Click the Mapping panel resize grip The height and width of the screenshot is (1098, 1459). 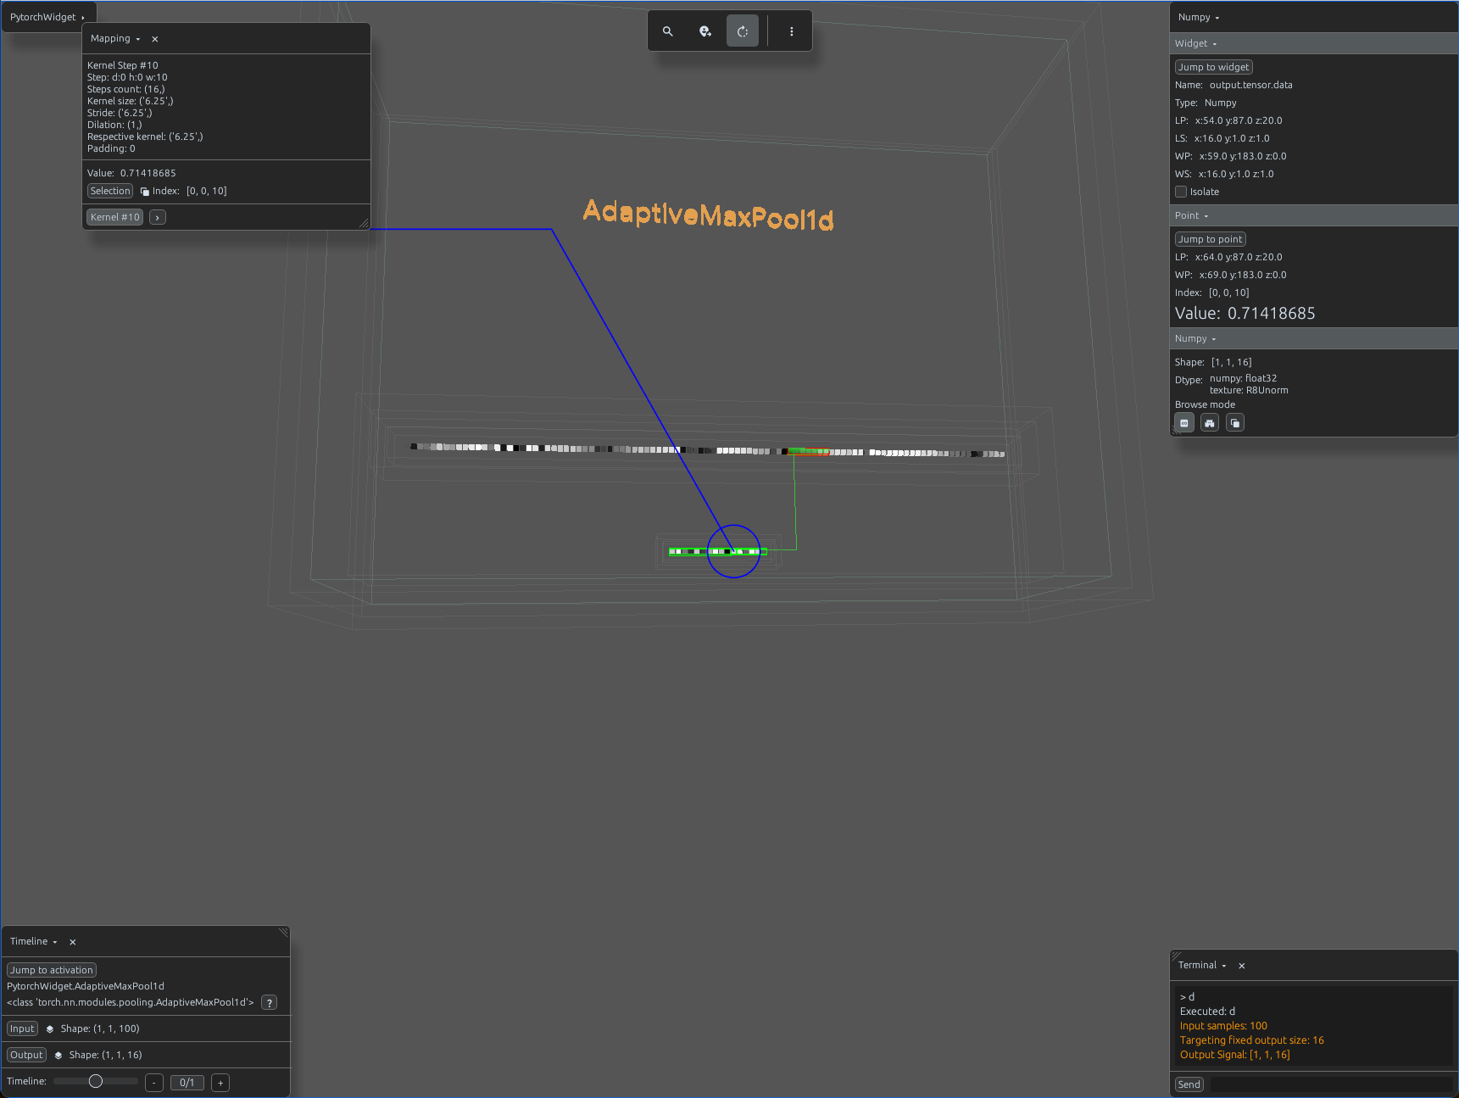point(364,223)
